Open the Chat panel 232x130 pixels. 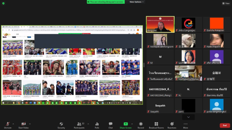pyautogui.click(x=111, y=124)
